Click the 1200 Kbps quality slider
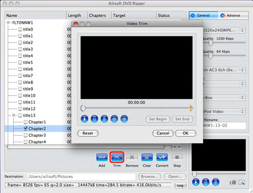Viewport: 253px width, 193px height. (x=210, y=43)
